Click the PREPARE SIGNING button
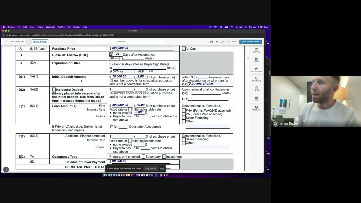The width and height of the screenshot is (361, 203). point(250,42)
